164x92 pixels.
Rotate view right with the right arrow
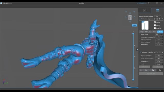135,17
